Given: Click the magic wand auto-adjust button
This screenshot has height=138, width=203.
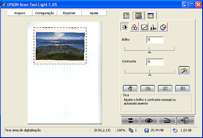Looking at the screenshot, I should coord(184,70).
